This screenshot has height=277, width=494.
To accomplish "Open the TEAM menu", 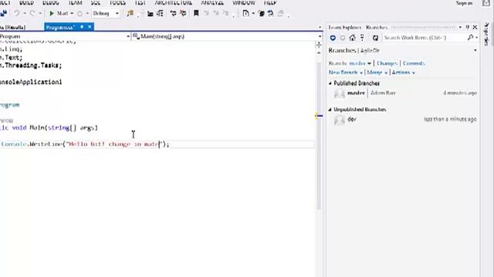I will [x=76, y=3].
